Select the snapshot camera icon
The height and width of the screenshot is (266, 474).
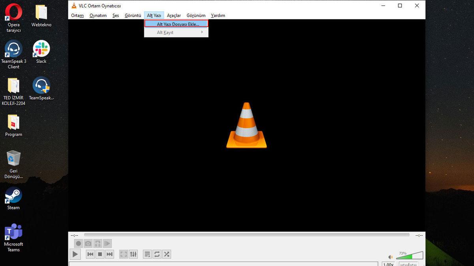(x=88, y=243)
